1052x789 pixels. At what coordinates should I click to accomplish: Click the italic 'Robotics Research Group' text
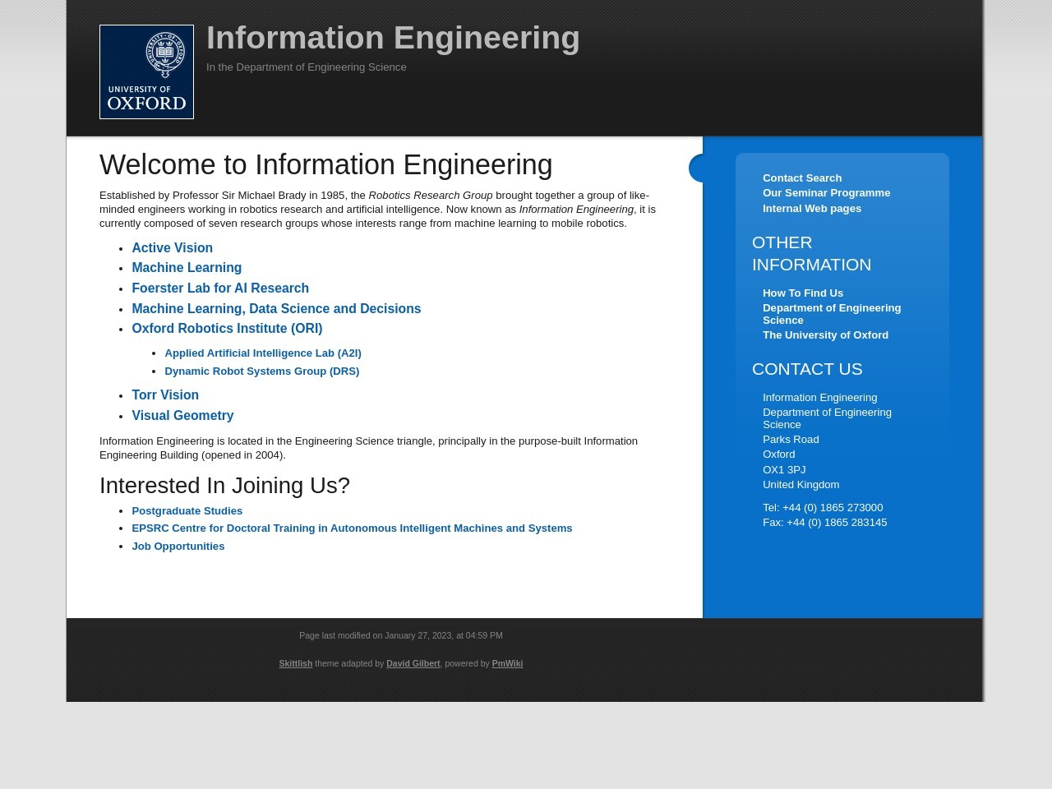431,195
